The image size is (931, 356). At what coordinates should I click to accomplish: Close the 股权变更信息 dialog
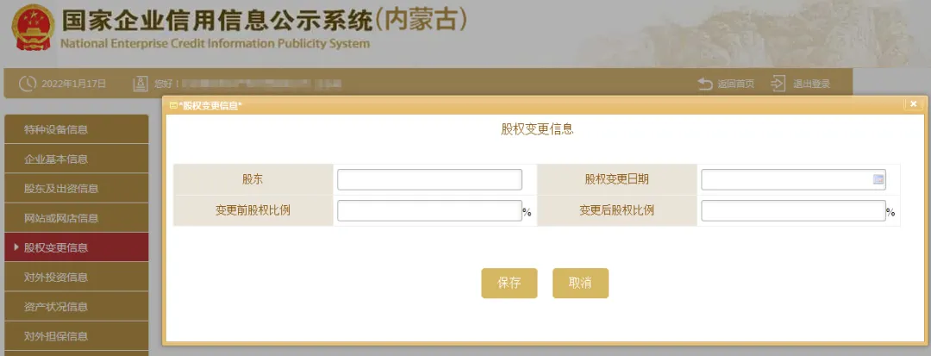coord(913,104)
